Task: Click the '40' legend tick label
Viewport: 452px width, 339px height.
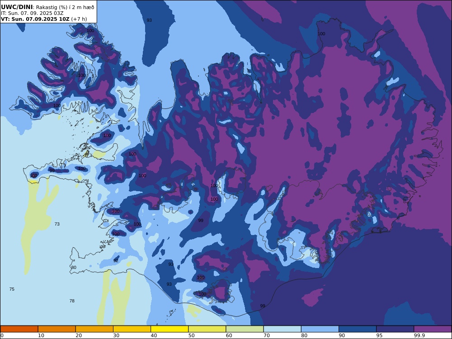Action: pyautogui.click(x=154, y=335)
